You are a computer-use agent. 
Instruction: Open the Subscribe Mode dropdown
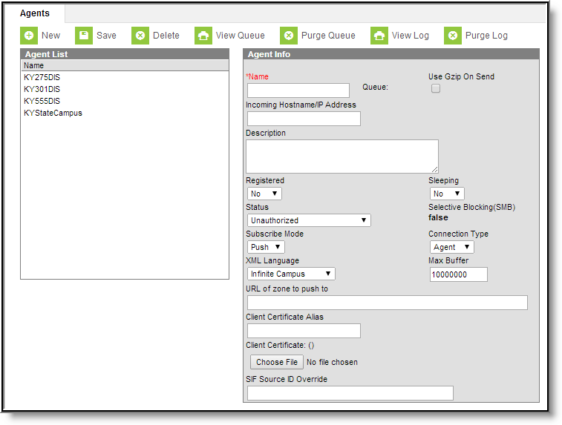click(266, 247)
